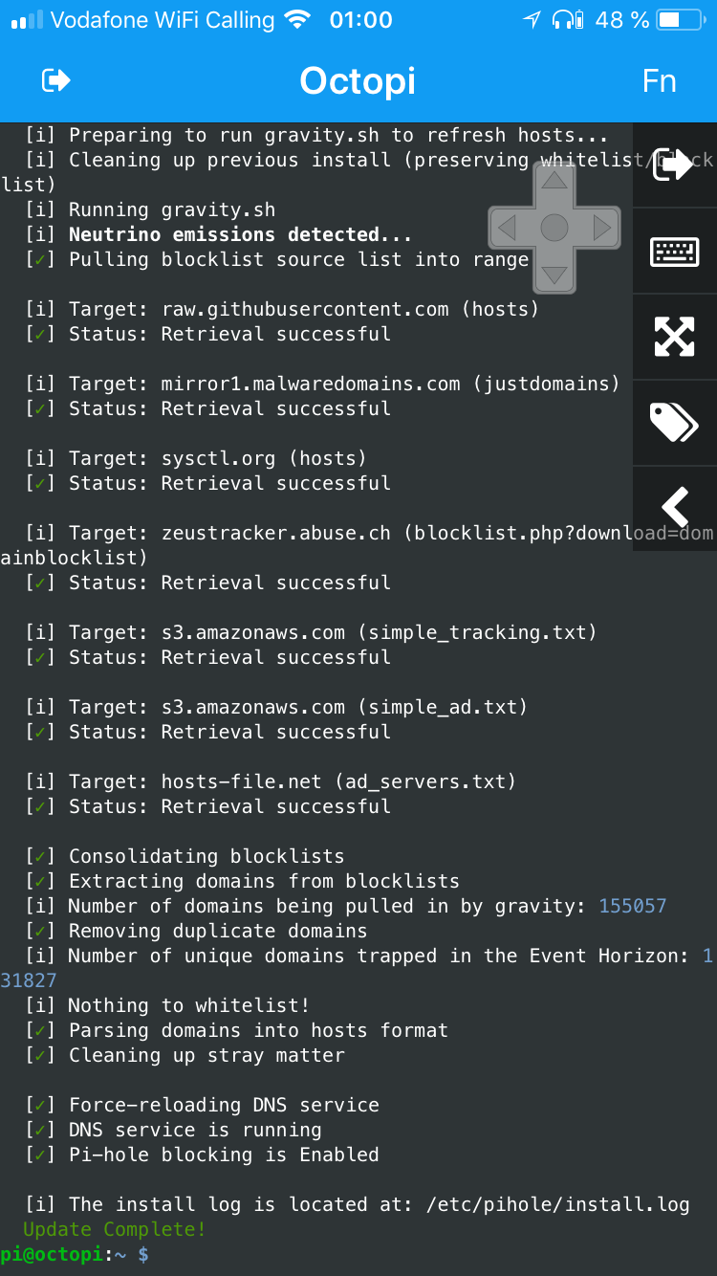Tap the Octopi session title
This screenshot has width=717, height=1276.
click(x=358, y=81)
